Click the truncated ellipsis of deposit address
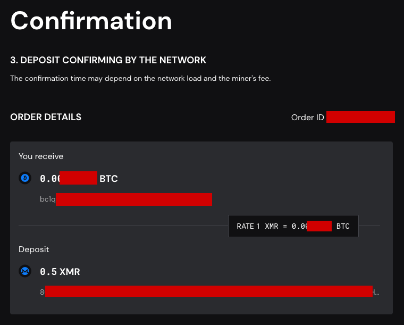 [377, 293]
